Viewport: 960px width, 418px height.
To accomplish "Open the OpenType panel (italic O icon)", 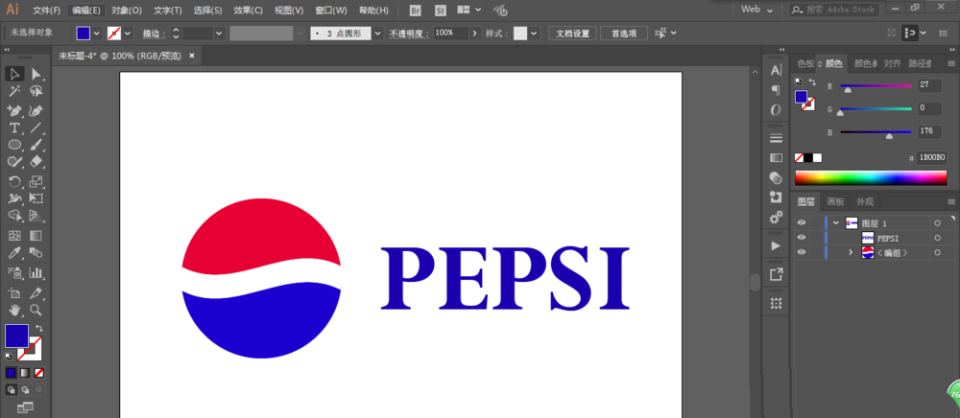I will click(x=776, y=110).
